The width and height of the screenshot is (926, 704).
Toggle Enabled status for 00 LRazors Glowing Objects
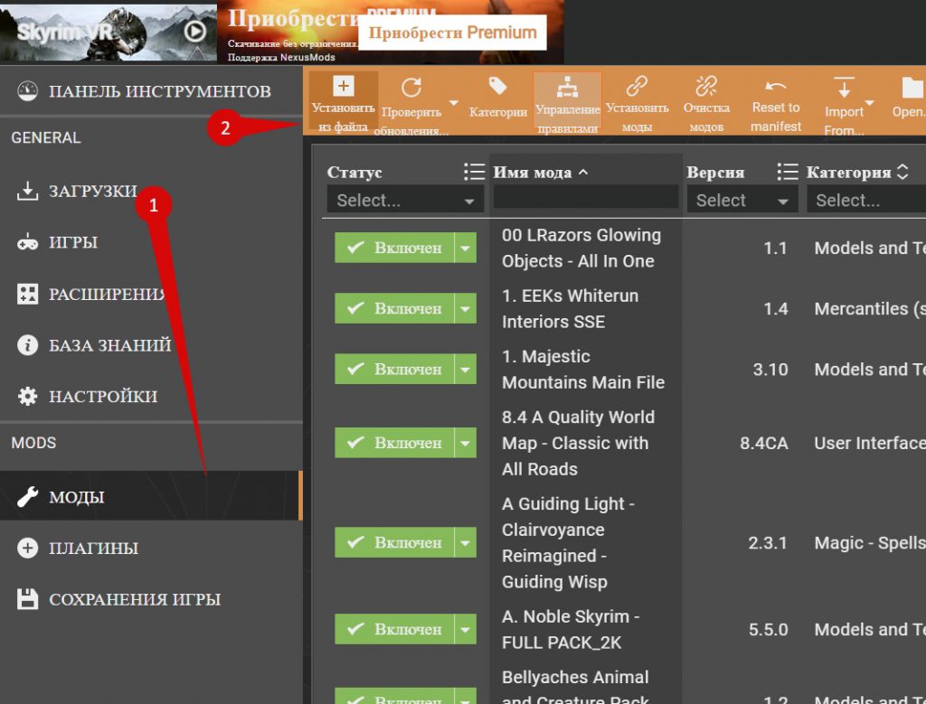point(393,248)
